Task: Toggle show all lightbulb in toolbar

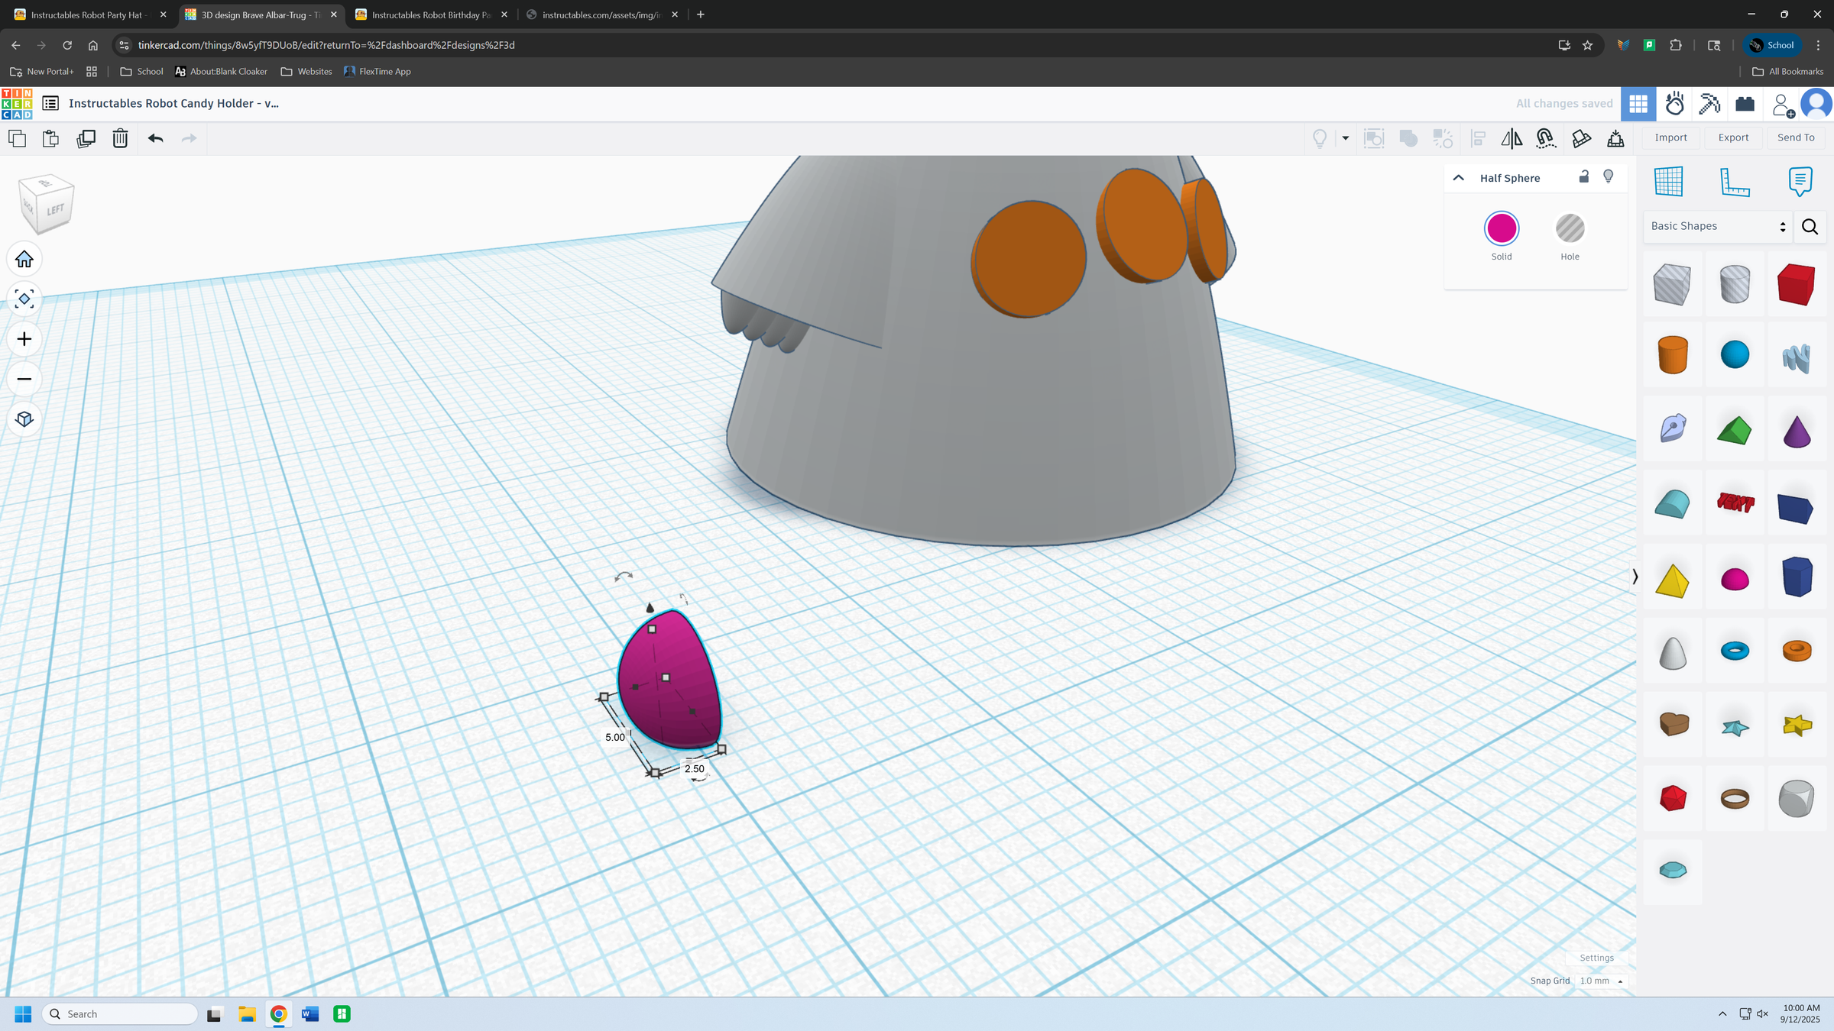Action: [1320, 138]
